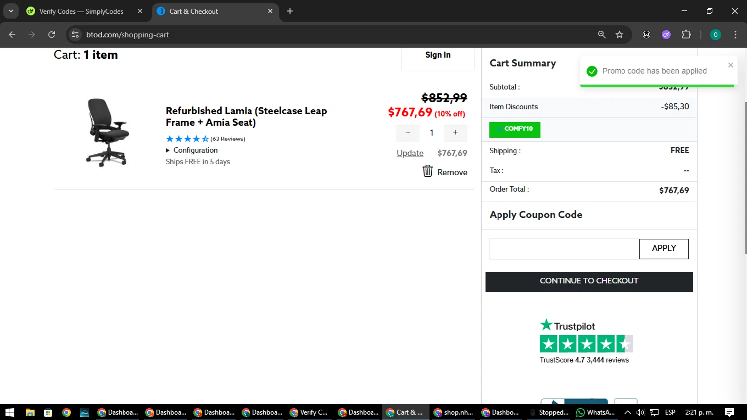The width and height of the screenshot is (747, 420).
Task: Show hidden system tray icons
Action: 628,412
